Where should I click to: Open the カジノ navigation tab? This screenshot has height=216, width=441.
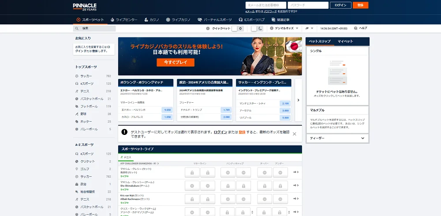152,20
